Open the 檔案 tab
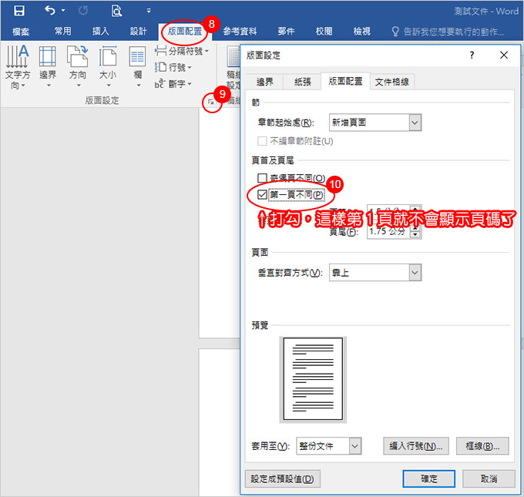 point(21,32)
